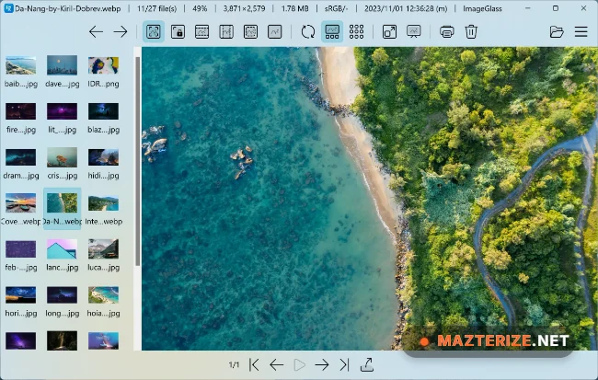Select the Da-N...webp thumbnail
This screenshot has height=380, width=598.
63,209
